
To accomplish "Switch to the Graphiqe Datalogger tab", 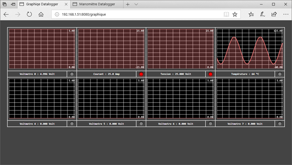I will 42,4.
